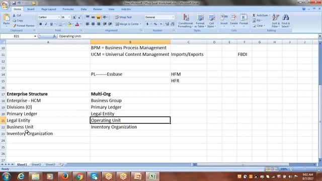Click the AutoSum sigma icon
The width and height of the screenshot is (322, 181).
254,16
